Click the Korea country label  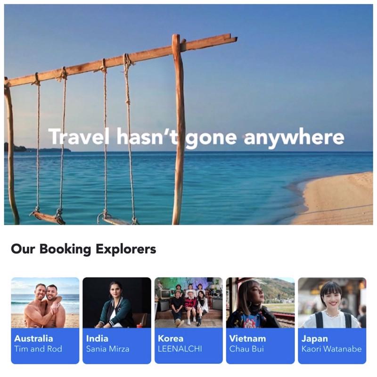pyautogui.click(x=171, y=338)
